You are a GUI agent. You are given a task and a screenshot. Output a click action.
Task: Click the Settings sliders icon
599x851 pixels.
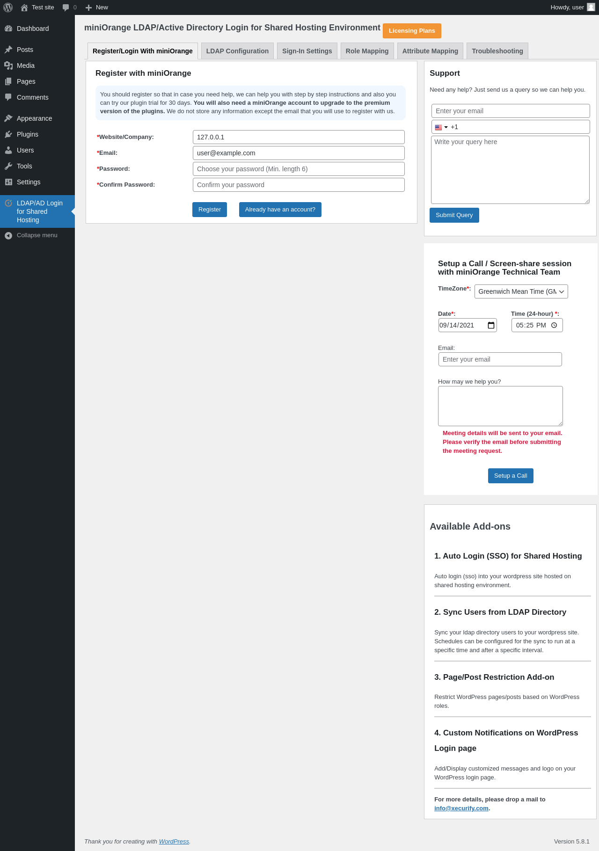pyautogui.click(x=8, y=182)
